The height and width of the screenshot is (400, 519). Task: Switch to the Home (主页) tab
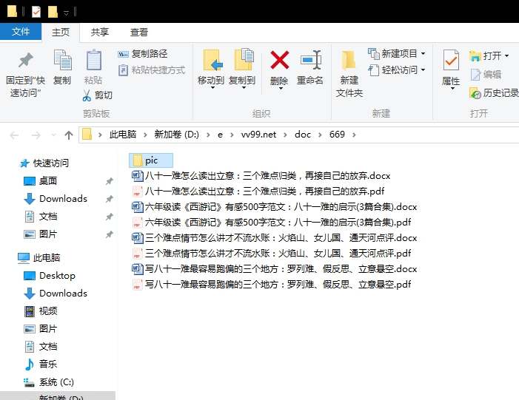point(61,32)
